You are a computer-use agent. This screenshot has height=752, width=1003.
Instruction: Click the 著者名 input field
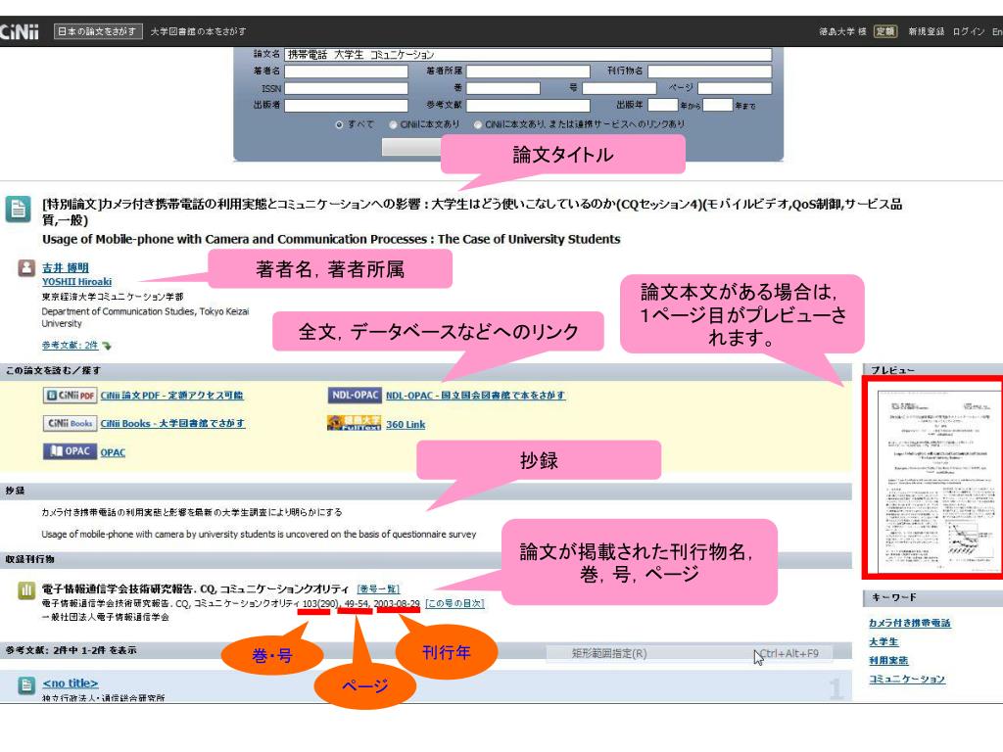(x=346, y=70)
